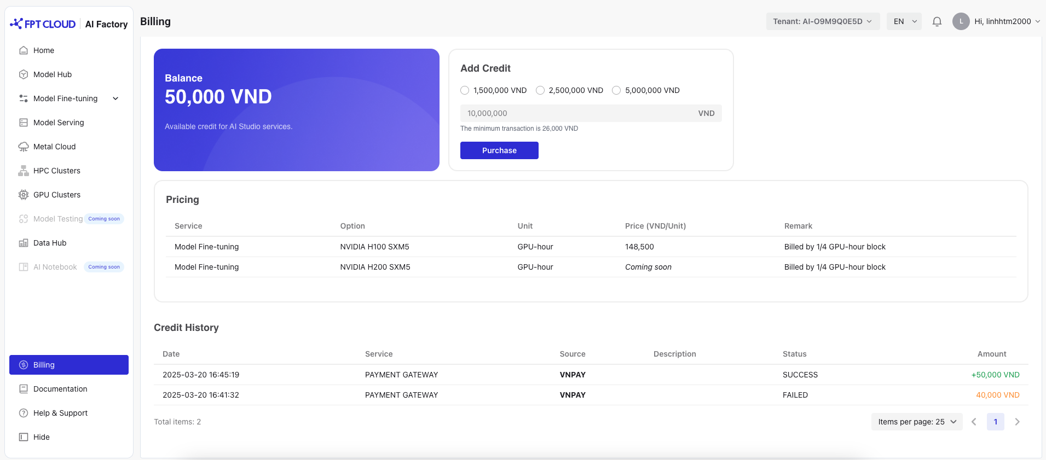The height and width of the screenshot is (460, 1046).
Task: Open Model Serving page
Action: click(x=69, y=123)
